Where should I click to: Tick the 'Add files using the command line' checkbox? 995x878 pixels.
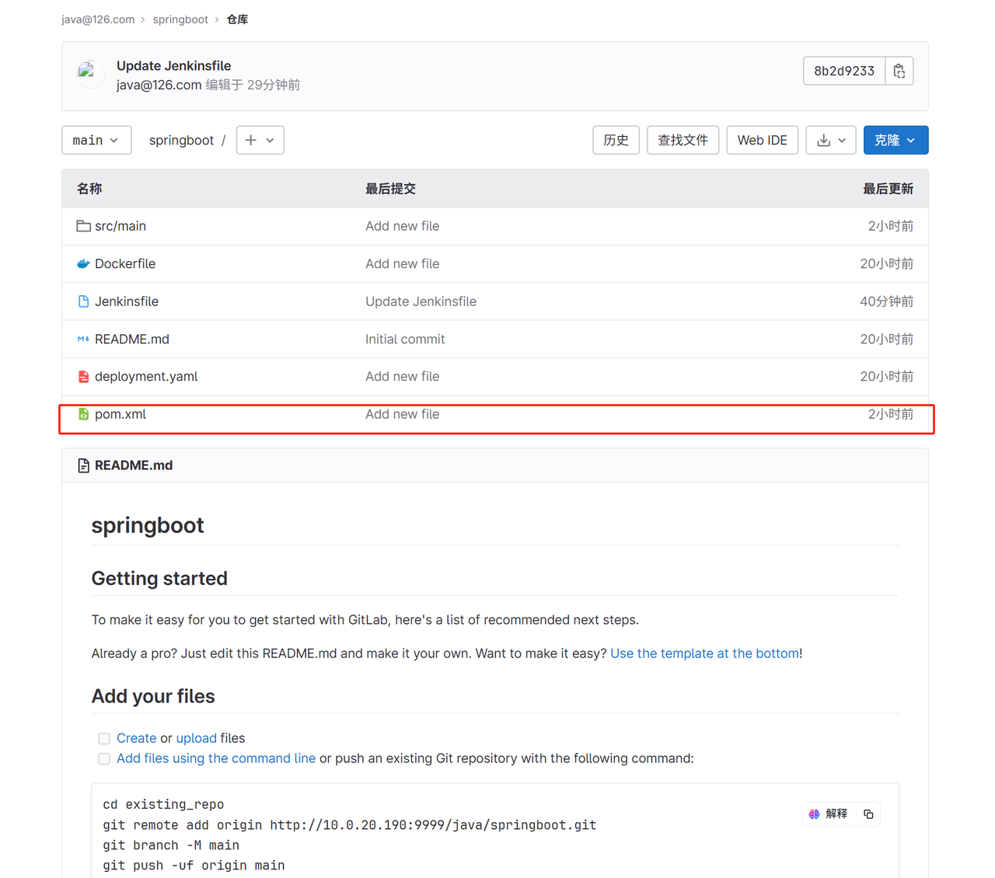[x=104, y=759]
